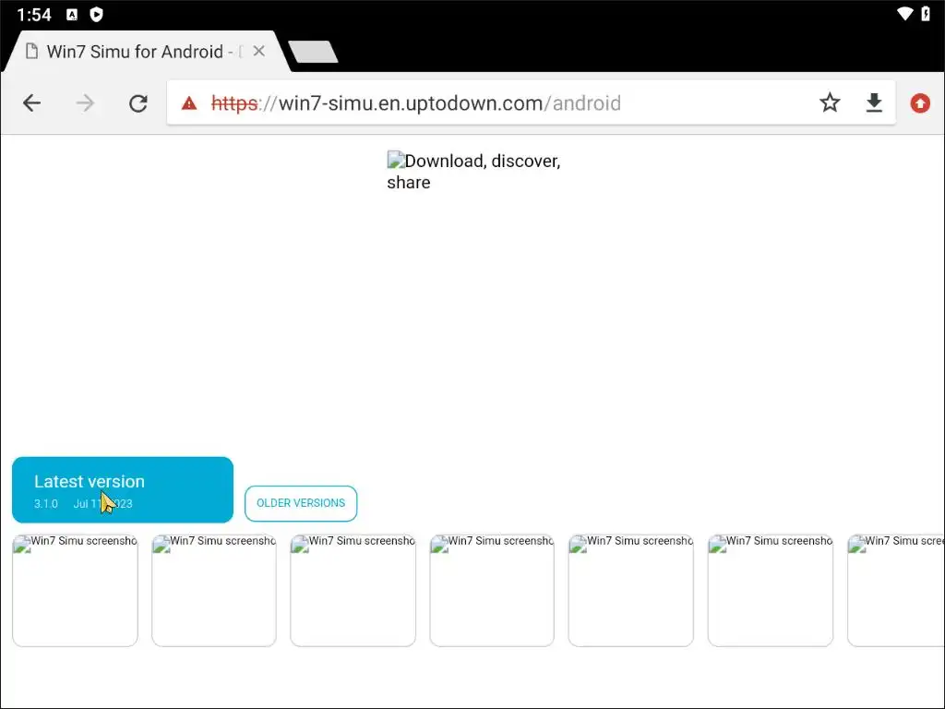Image resolution: width=945 pixels, height=709 pixels.
Task: Open the OLDER VERSIONS button
Action: coord(301,503)
